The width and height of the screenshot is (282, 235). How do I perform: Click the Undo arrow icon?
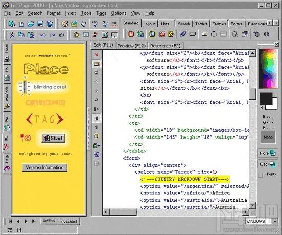43,35
